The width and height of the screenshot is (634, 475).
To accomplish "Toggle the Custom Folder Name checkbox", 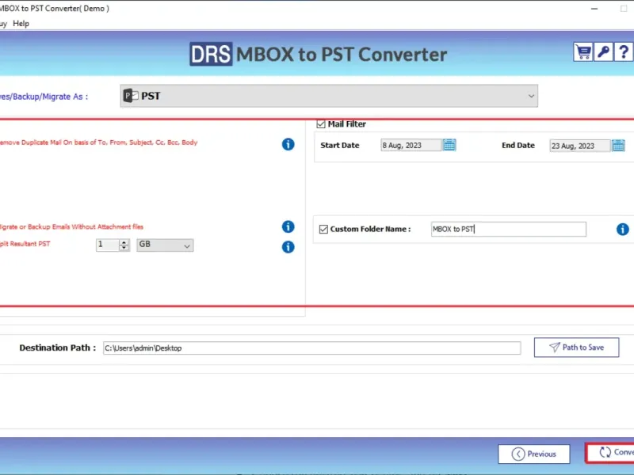I will click(x=323, y=229).
